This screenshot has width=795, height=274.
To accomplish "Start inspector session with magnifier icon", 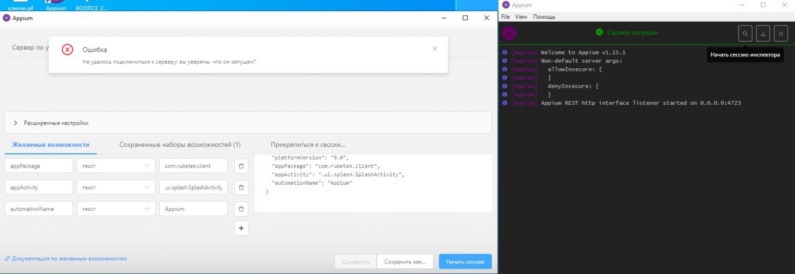I will tap(745, 33).
